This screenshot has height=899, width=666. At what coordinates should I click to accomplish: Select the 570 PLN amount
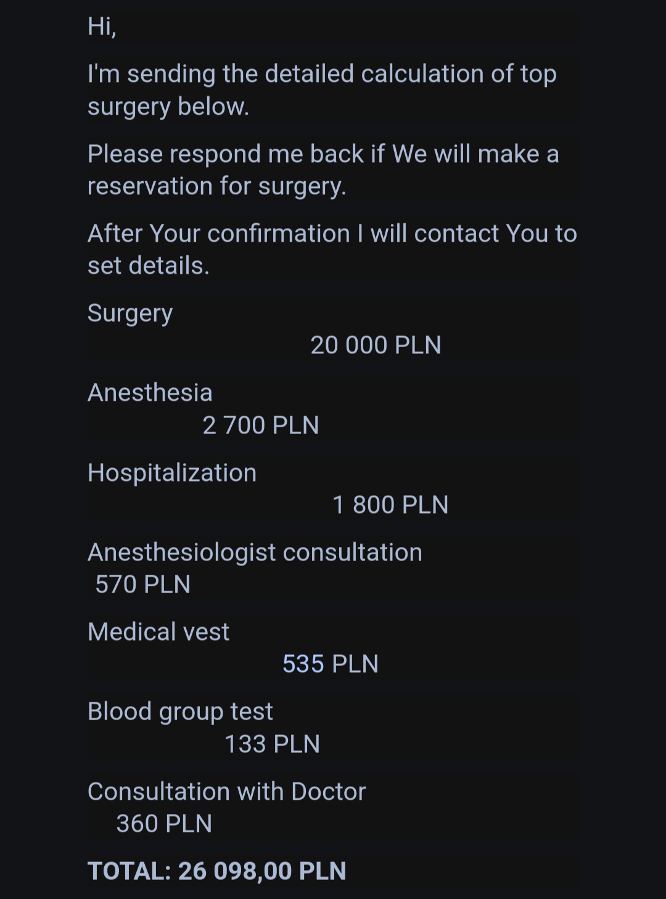[142, 585]
